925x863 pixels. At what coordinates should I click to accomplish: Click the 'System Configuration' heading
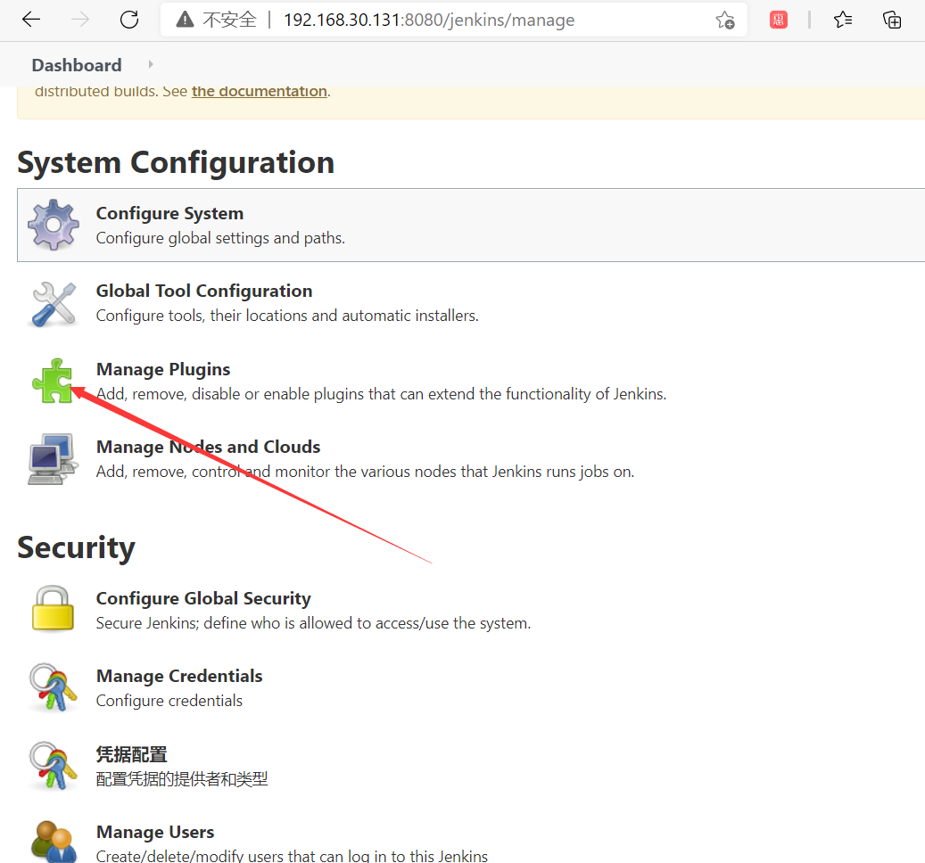tap(176, 162)
